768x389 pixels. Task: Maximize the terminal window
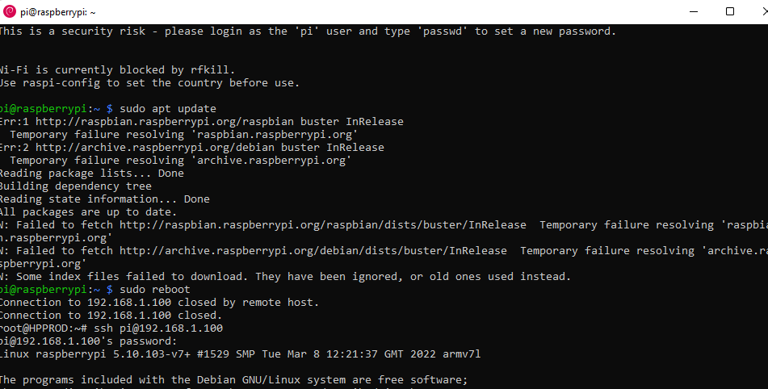click(730, 12)
